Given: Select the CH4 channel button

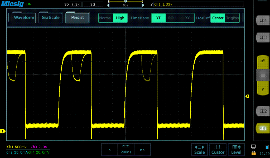Looking at the screenshot, I should pos(263,20).
